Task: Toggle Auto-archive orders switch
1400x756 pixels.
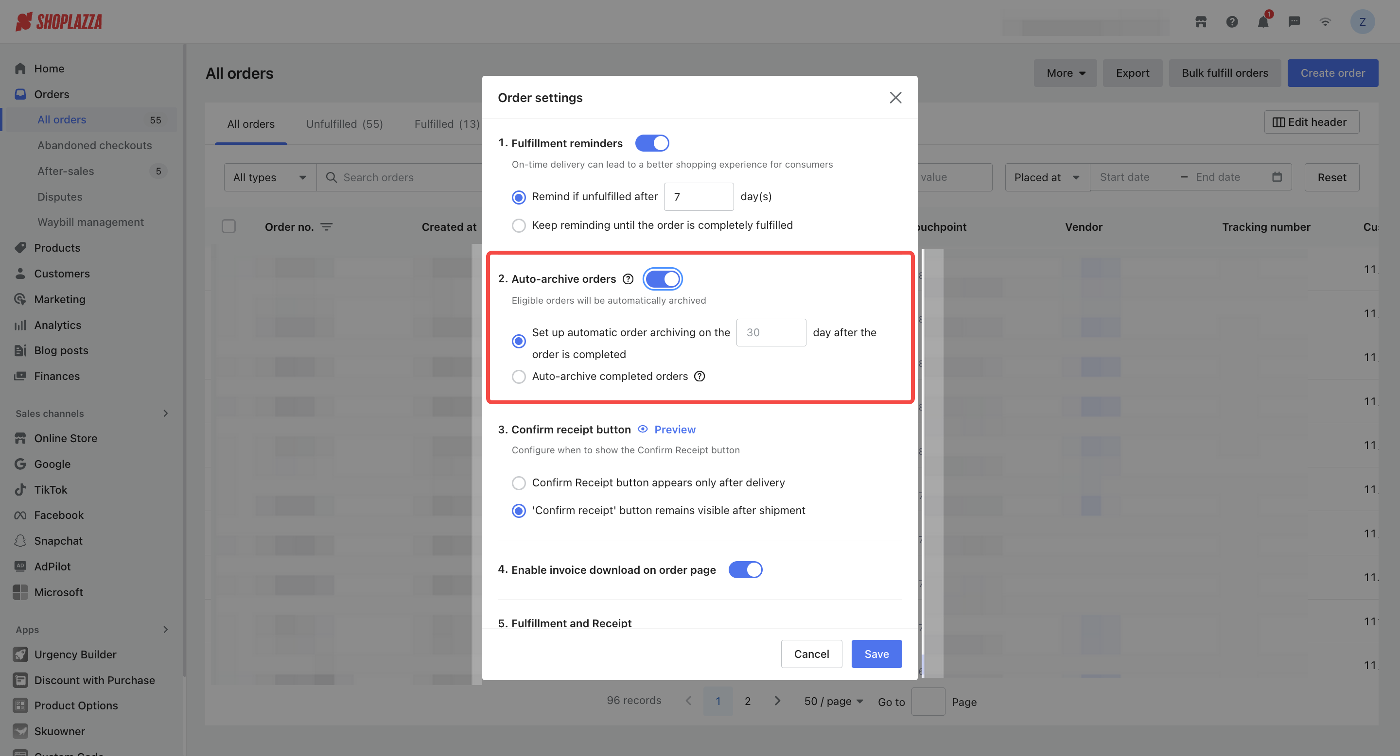Action: pos(662,278)
